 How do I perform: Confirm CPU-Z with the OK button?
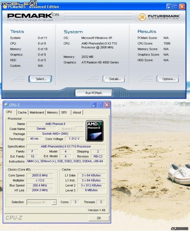99,218
